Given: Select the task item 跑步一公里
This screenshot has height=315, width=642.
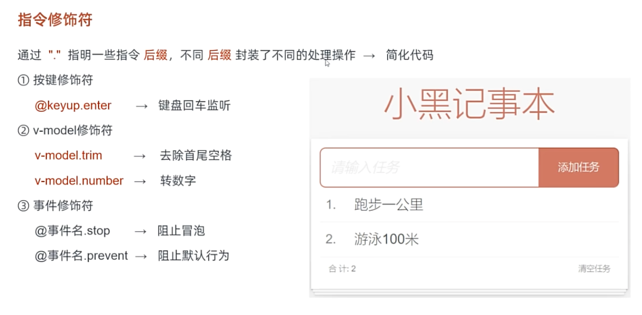Looking at the screenshot, I should [x=469, y=205].
